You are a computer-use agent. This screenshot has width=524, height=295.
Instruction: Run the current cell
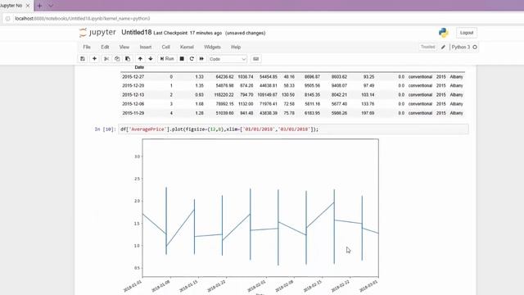click(167, 59)
